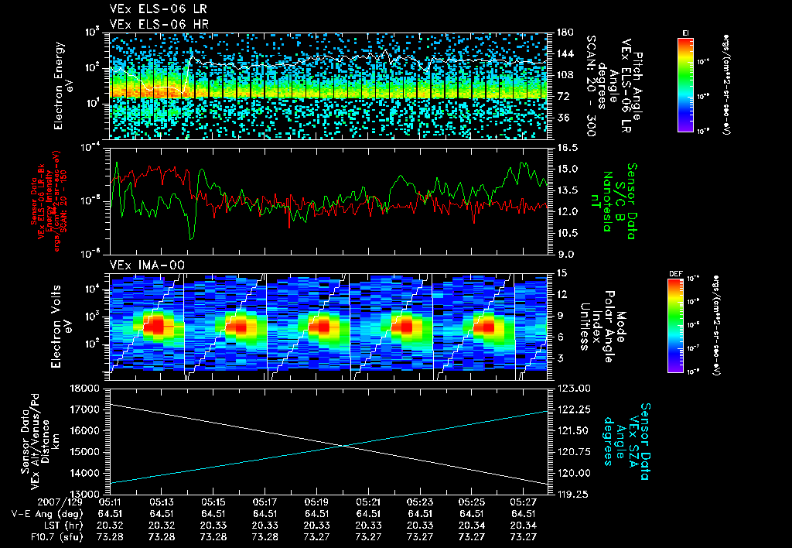Click the DEF color scale bar
Image resolution: width=792 pixels, height=548 pixels.
(675, 326)
